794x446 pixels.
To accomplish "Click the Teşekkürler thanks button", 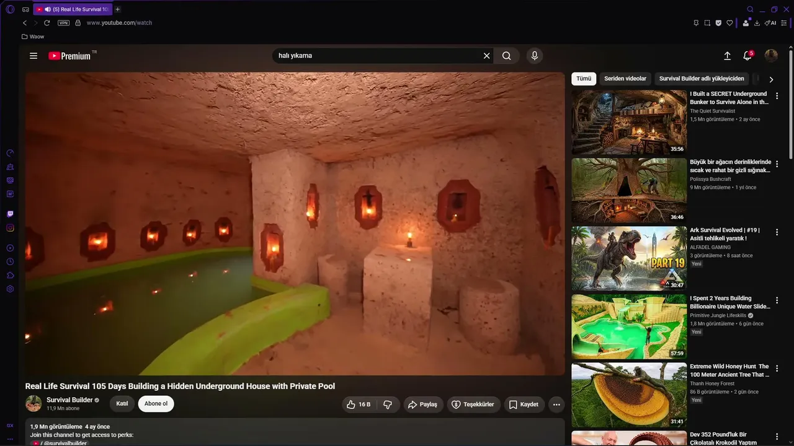I will pos(473,404).
